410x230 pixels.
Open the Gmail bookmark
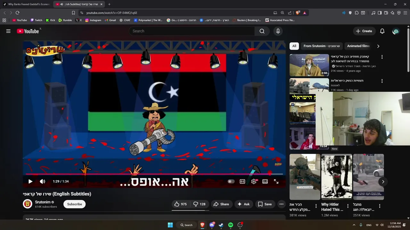click(110, 20)
